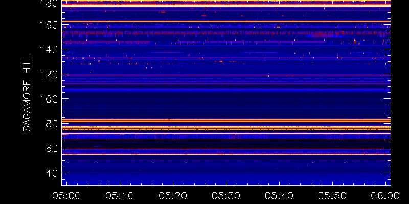This screenshot has width=409, height=204.
Task: Click the 05:20 time axis label
Action: tap(172, 195)
